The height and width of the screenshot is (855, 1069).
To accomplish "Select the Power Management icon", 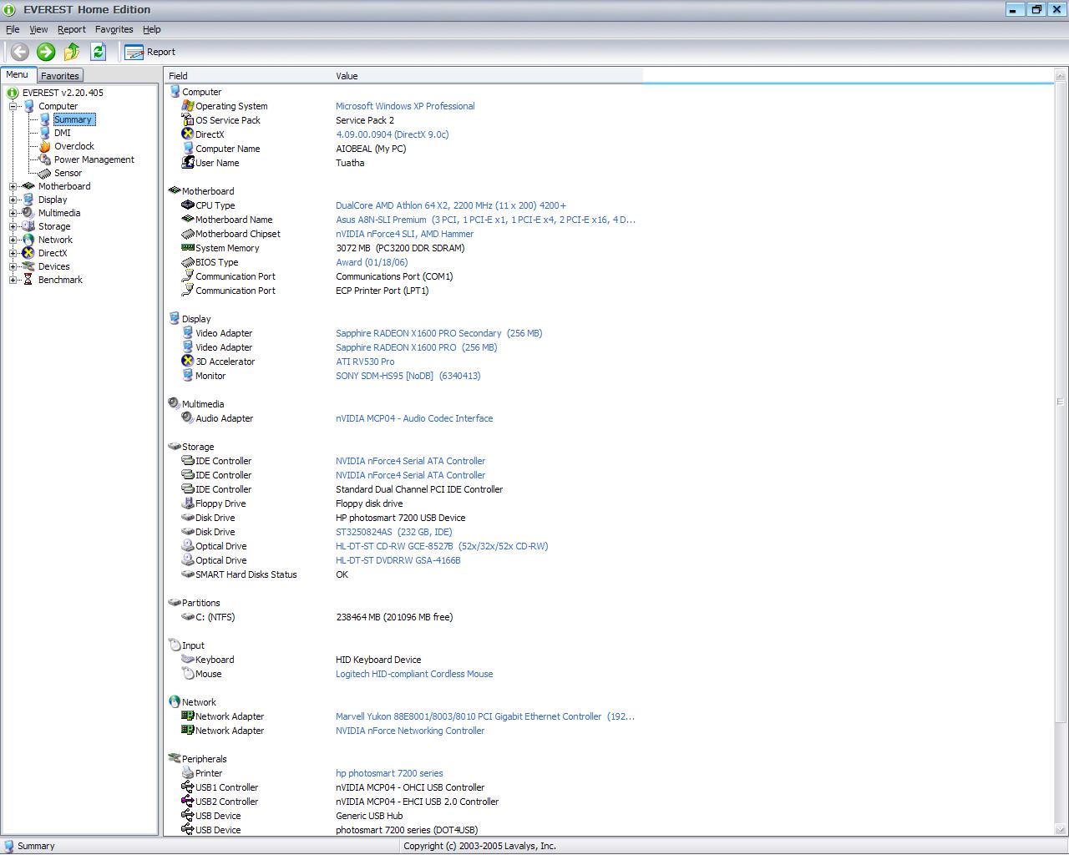I will 45,159.
